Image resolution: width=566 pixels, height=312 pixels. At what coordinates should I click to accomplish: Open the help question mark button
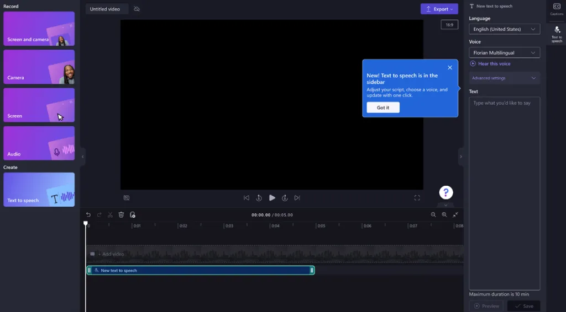point(446,192)
